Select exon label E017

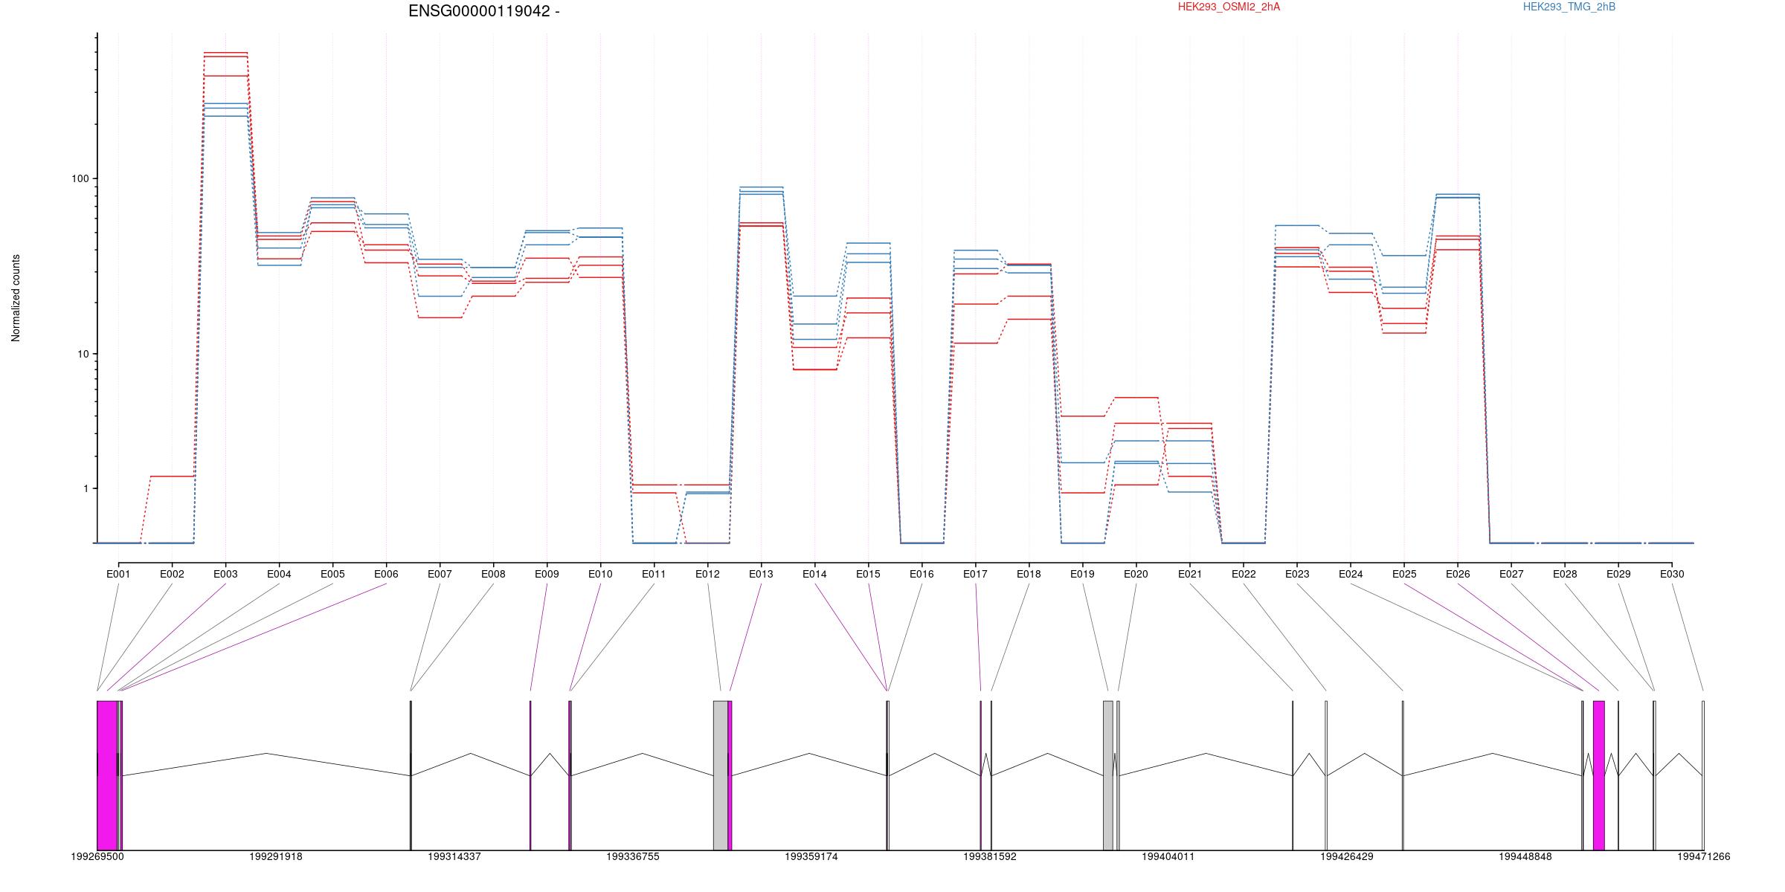pos(975,574)
